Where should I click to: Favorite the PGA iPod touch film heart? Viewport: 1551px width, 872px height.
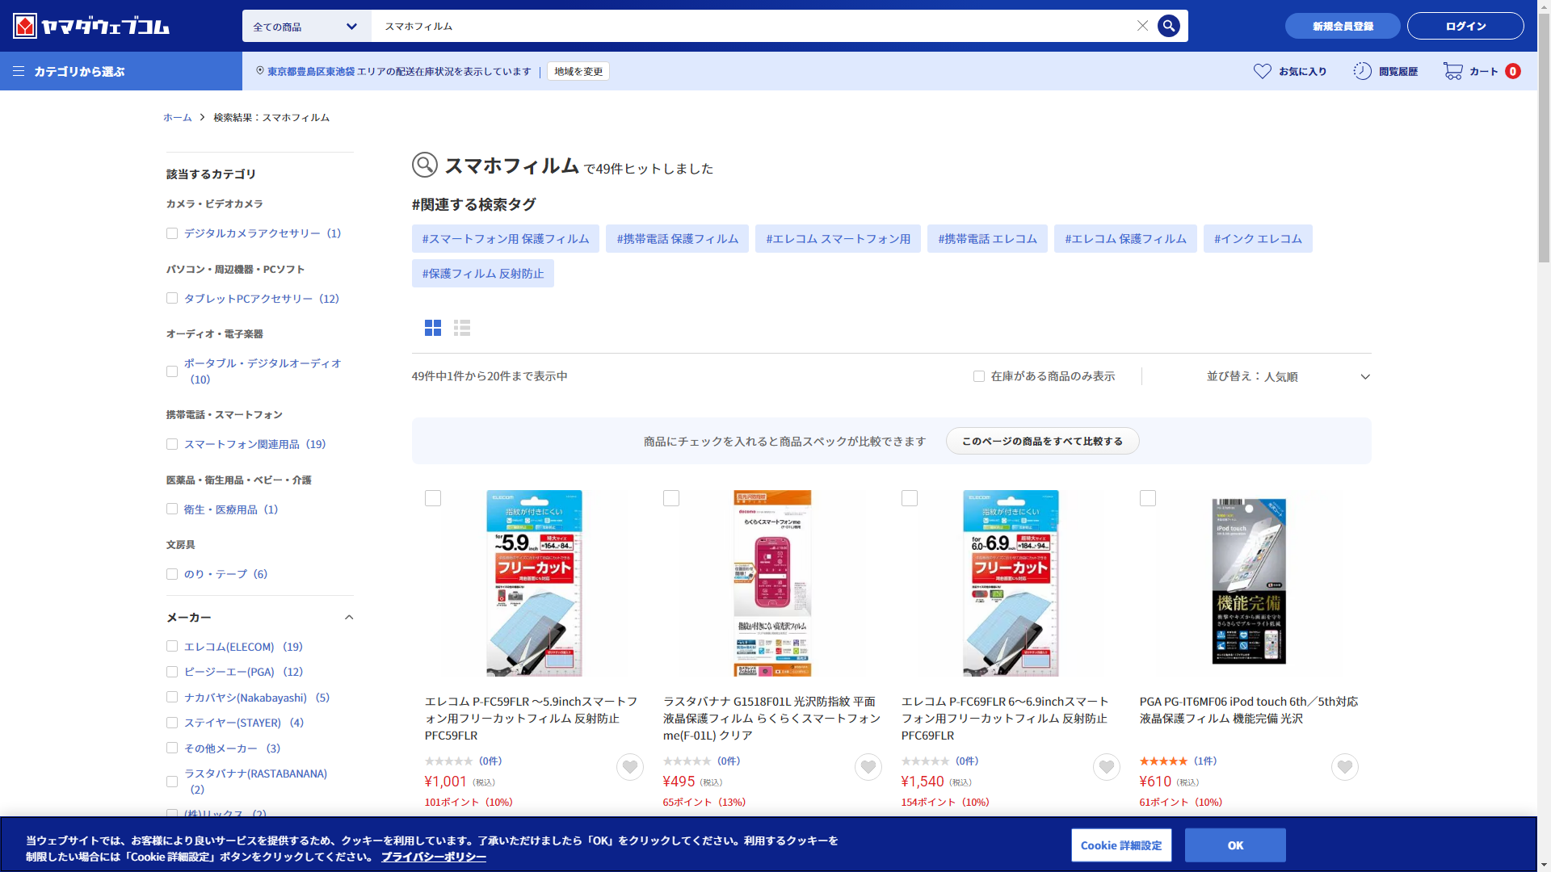click(1344, 767)
